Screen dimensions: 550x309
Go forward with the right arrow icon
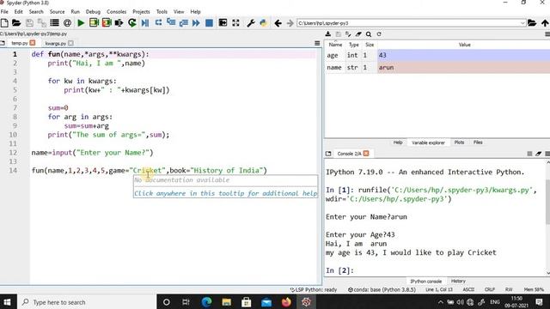(290, 23)
